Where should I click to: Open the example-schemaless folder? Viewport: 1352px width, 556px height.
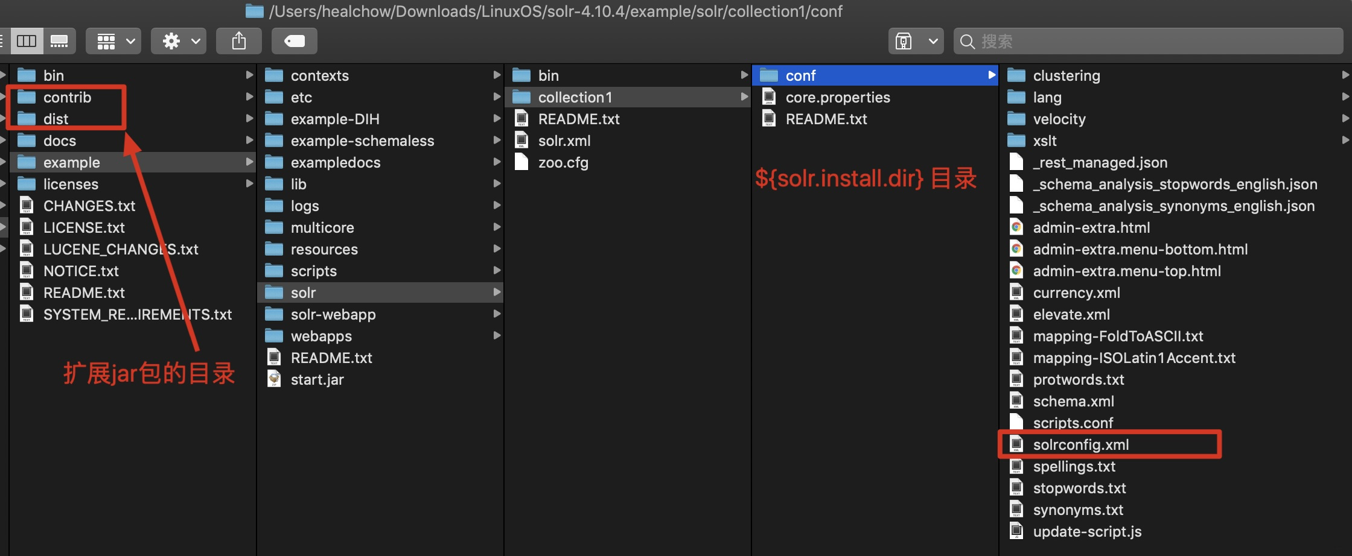tap(380, 141)
